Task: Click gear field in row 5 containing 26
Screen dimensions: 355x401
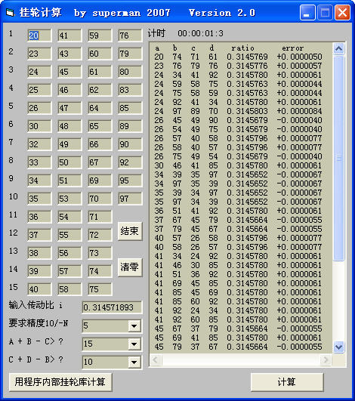Action: pos(39,108)
